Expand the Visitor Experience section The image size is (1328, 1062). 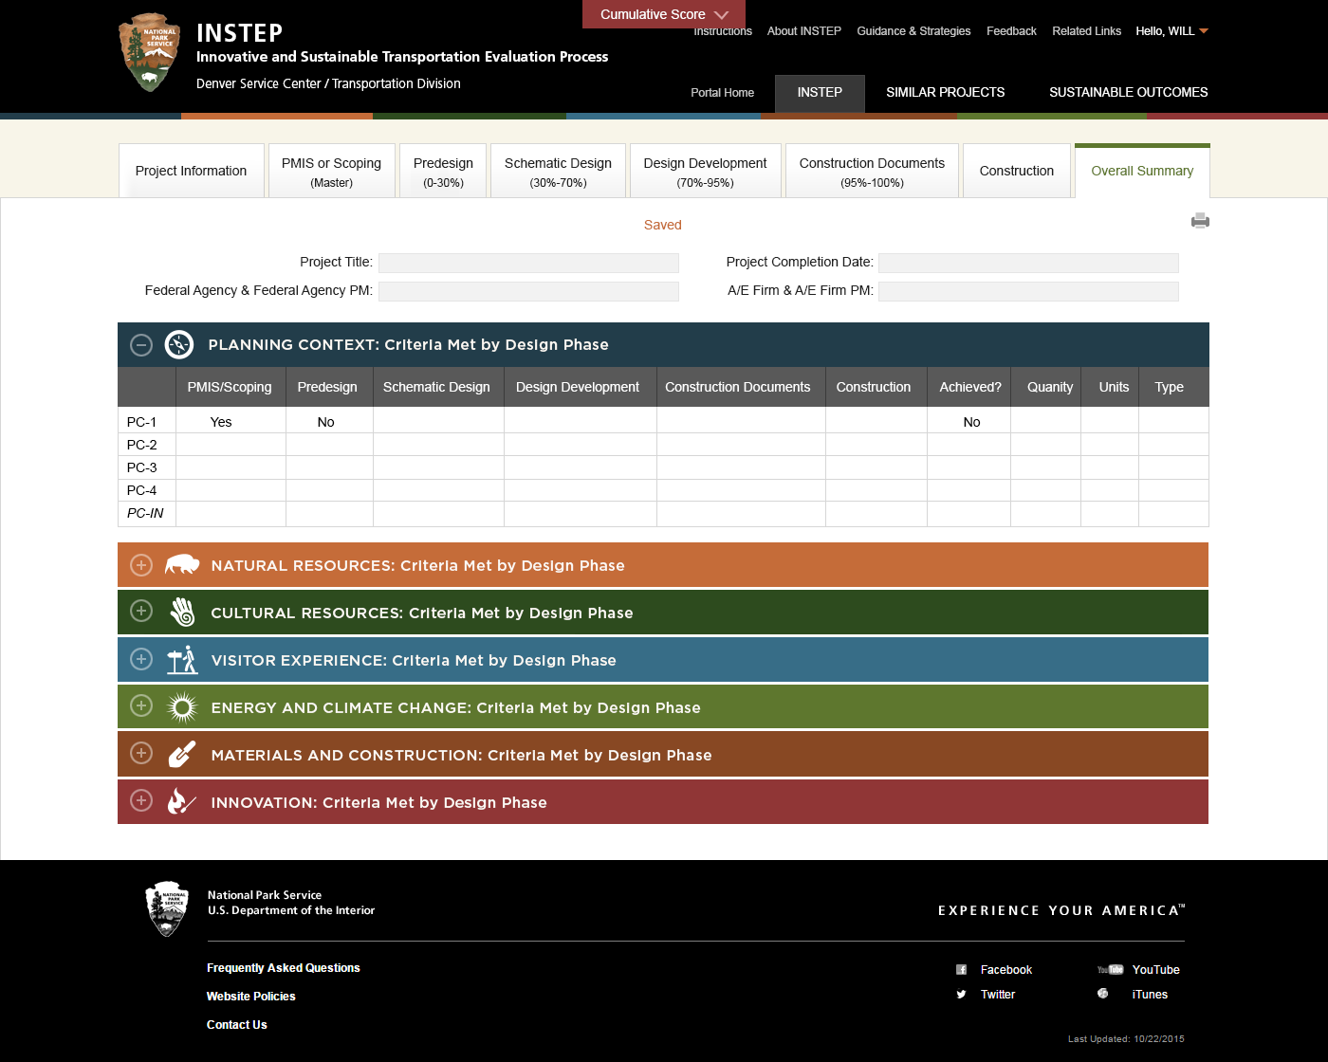[x=141, y=659]
